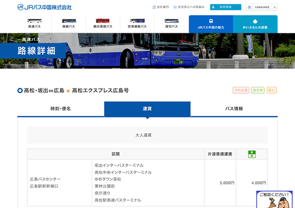Open JRバス中国の魅力 menu item
Viewport: 295px width, 208px height.
pyautogui.click(x=211, y=24)
